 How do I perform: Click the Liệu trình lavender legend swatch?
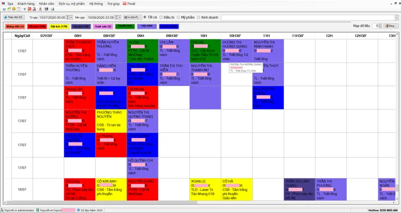(147, 26)
